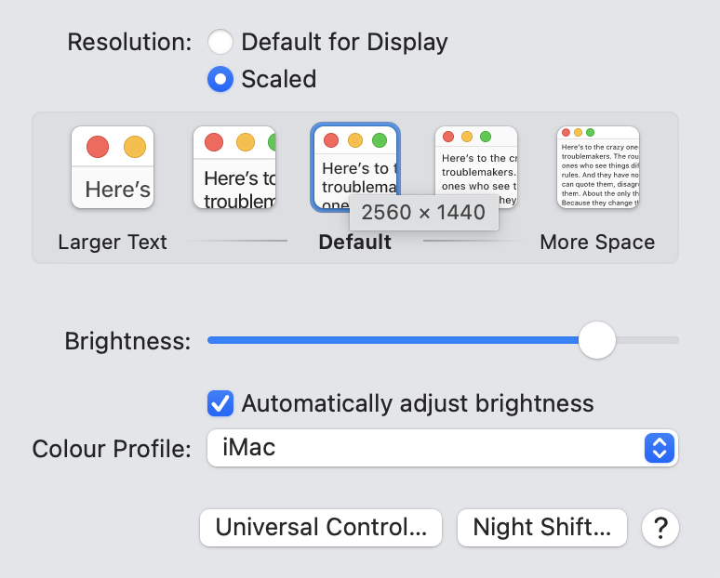The height and width of the screenshot is (578, 720).
Task: Click the Larger Text label
Action: (113, 243)
